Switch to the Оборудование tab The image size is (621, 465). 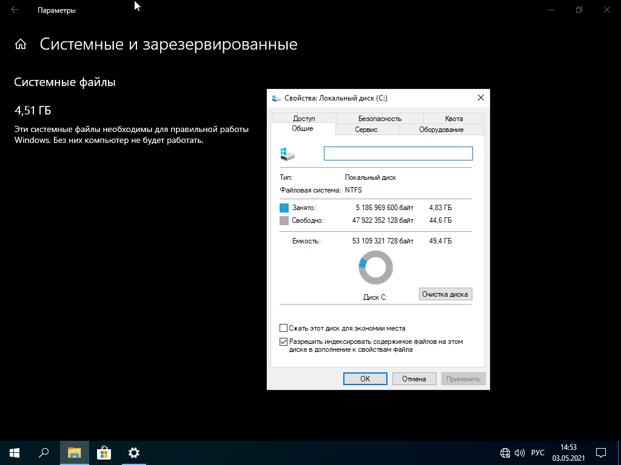pos(441,130)
